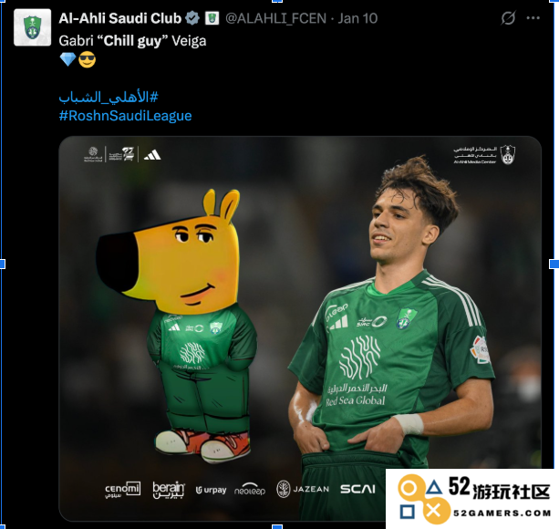Click the yellow Chill guy character

pyautogui.click(x=178, y=327)
